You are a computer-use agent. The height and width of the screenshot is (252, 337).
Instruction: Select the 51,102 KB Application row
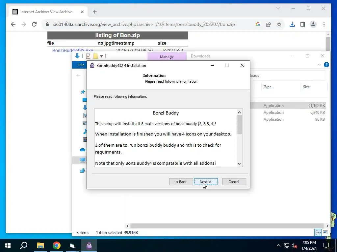click(288, 106)
